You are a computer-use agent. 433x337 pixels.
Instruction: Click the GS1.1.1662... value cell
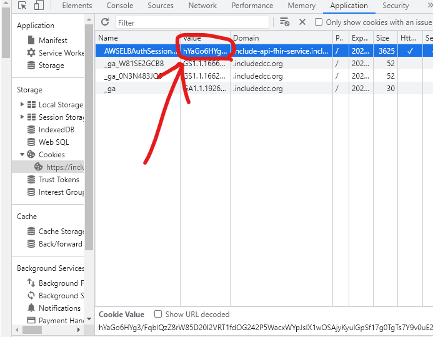click(x=205, y=76)
